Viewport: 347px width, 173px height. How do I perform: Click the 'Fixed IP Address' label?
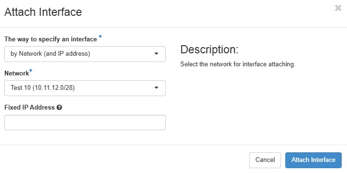29,108
